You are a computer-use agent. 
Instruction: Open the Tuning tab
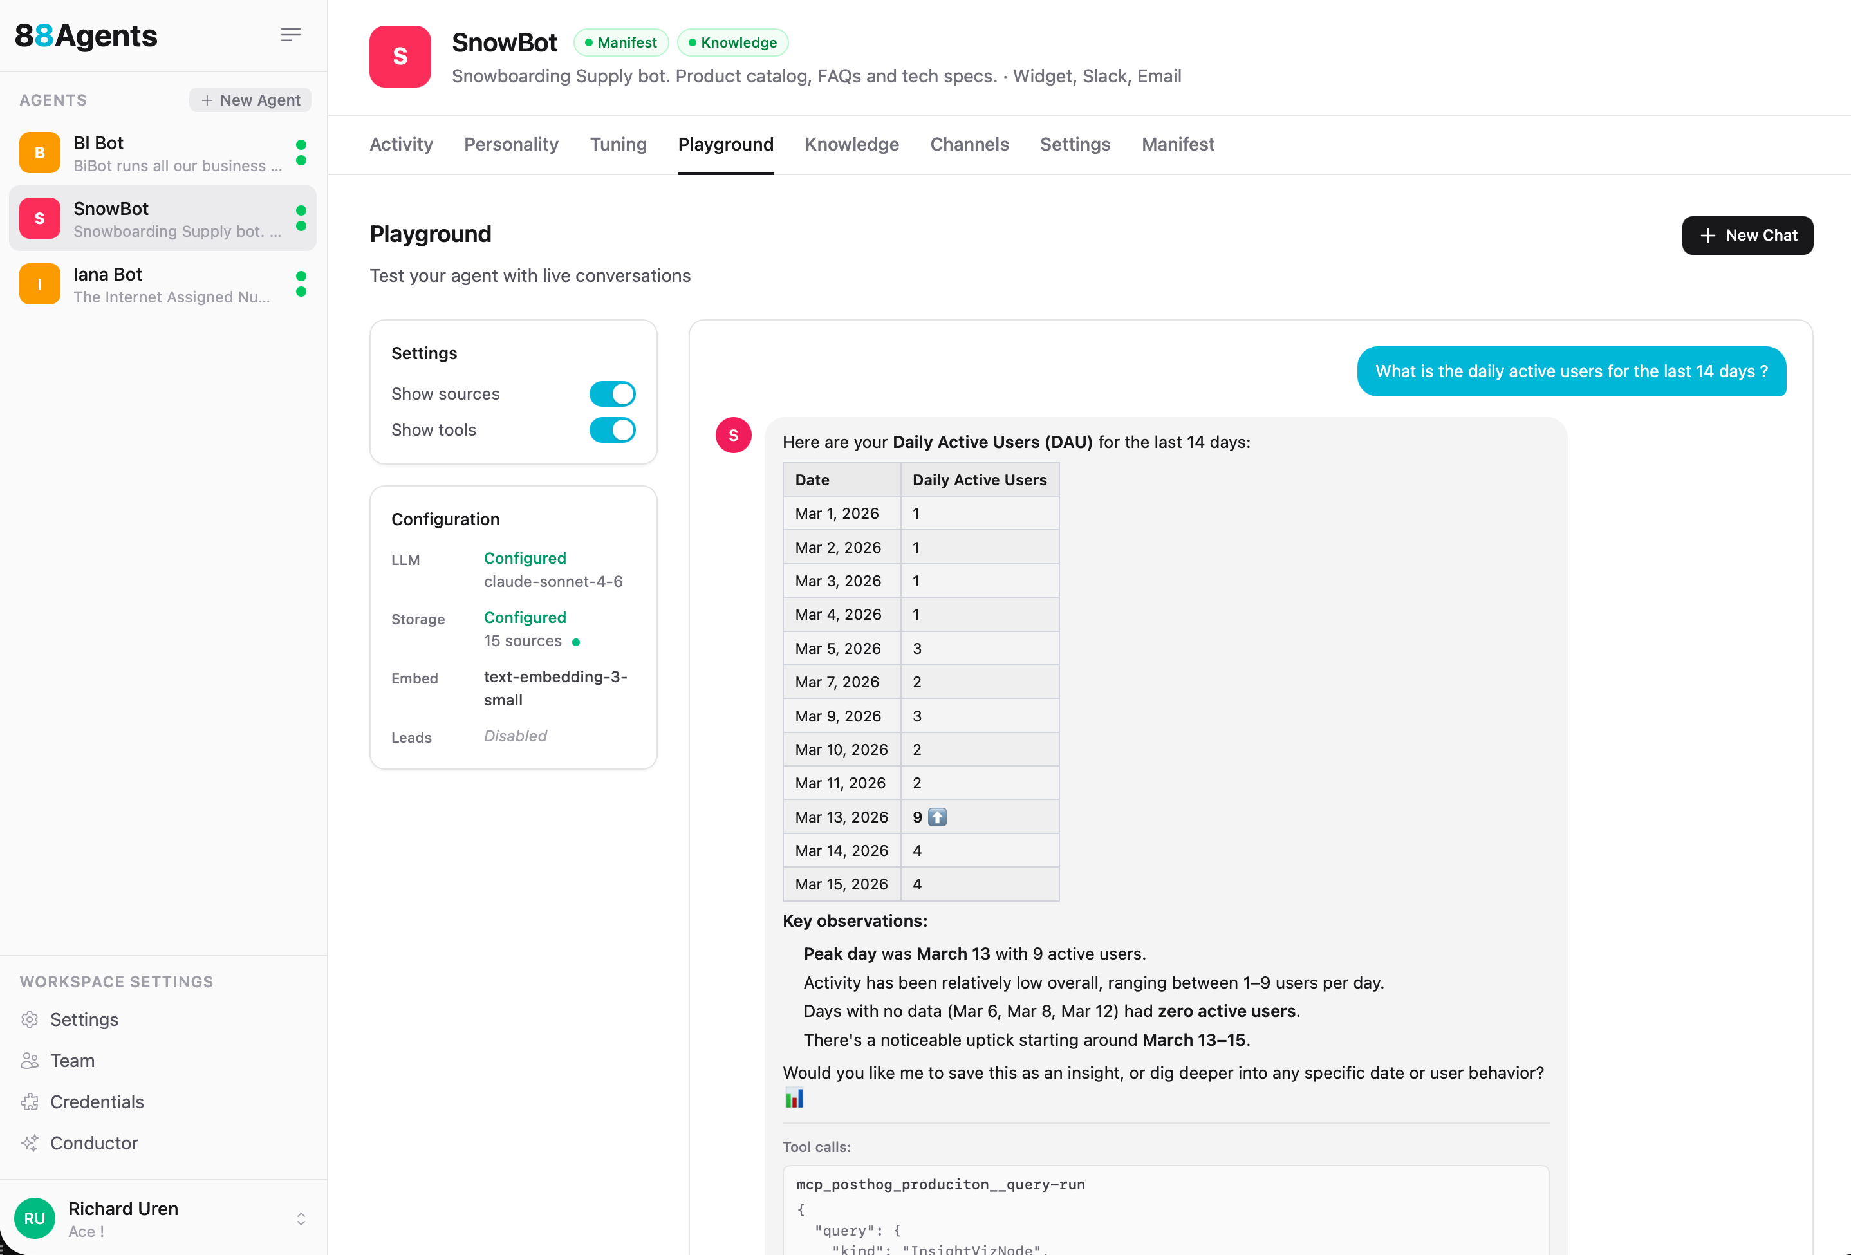[x=618, y=144]
